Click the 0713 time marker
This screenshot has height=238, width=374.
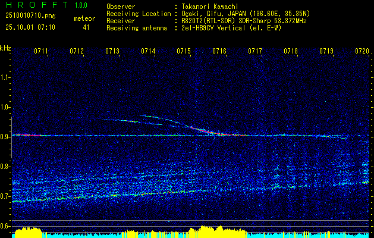click(112, 51)
